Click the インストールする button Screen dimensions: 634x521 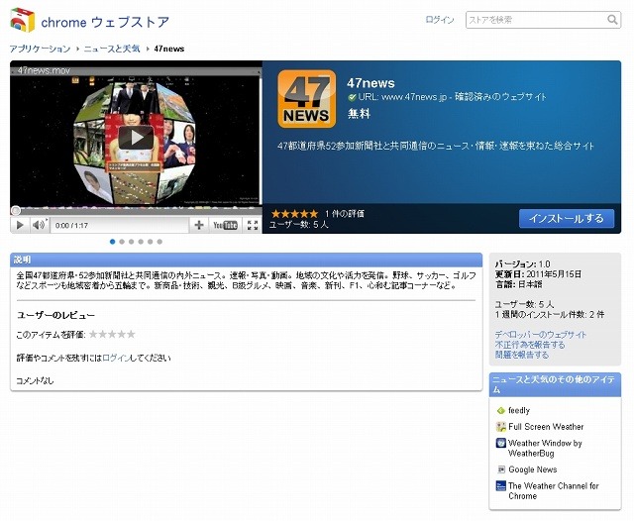pyautogui.click(x=567, y=219)
